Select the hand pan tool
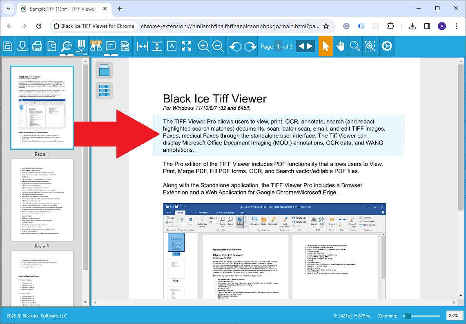 340,46
